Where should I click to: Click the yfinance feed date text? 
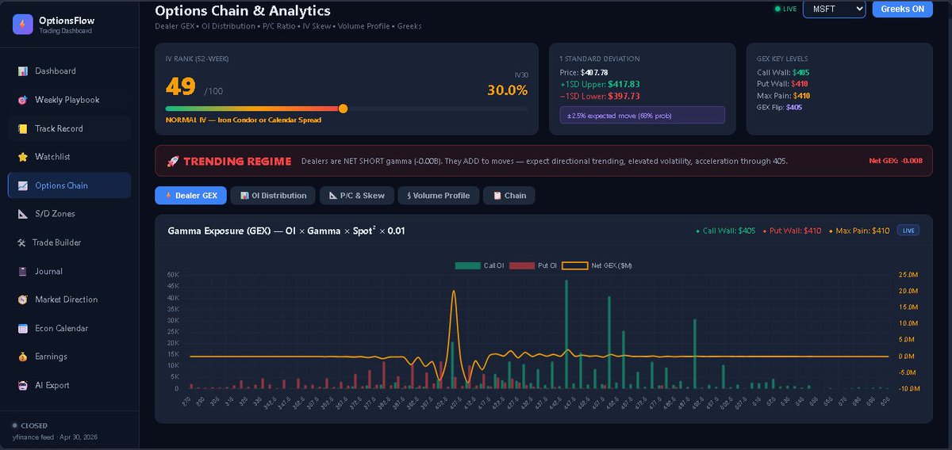tap(55, 437)
